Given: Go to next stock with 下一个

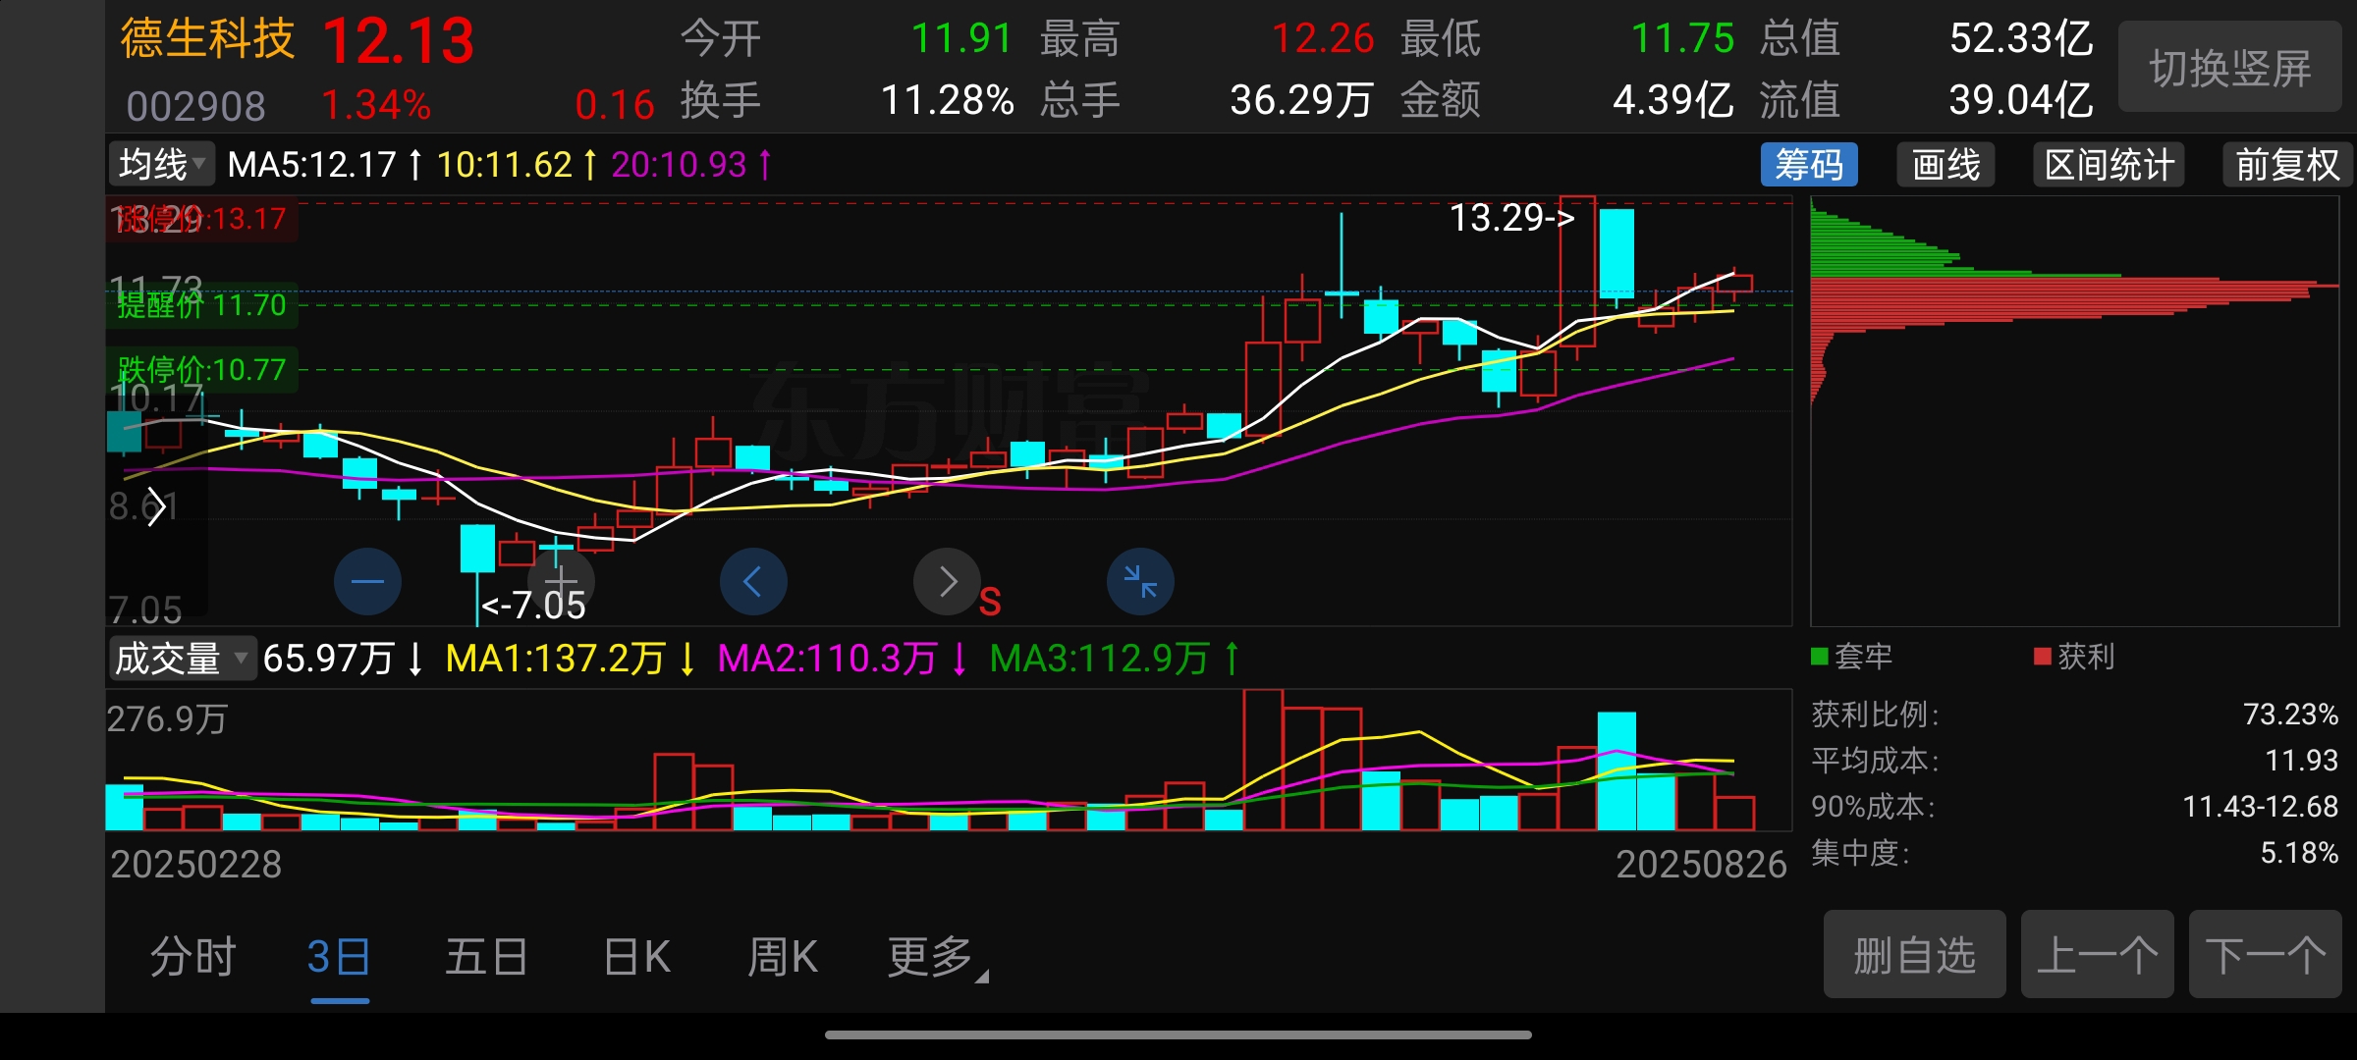Looking at the screenshot, I should click(2266, 955).
